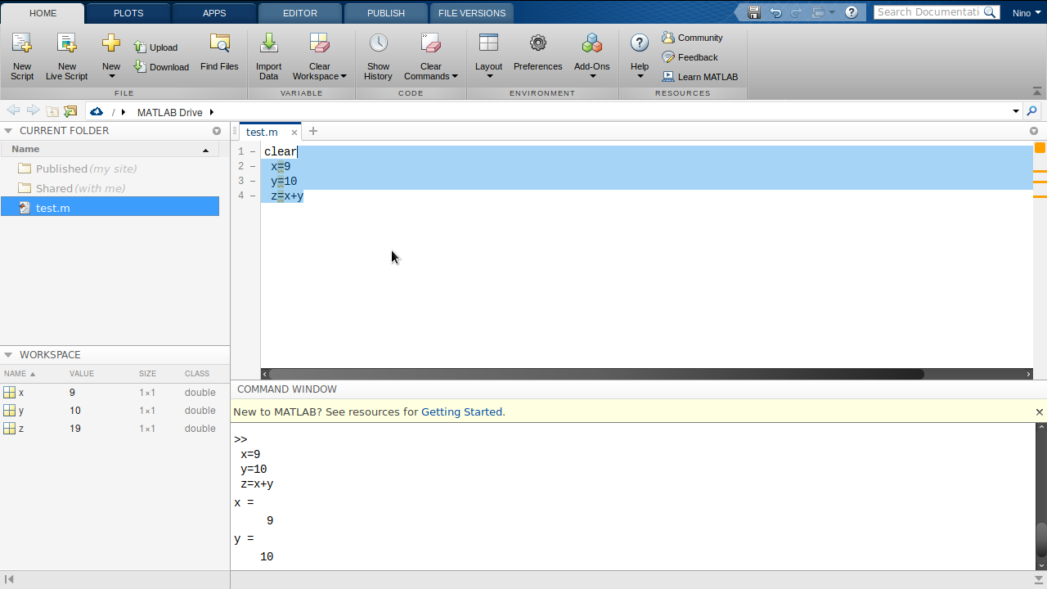Collapse the Workspace panel

(x=8, y=355)
